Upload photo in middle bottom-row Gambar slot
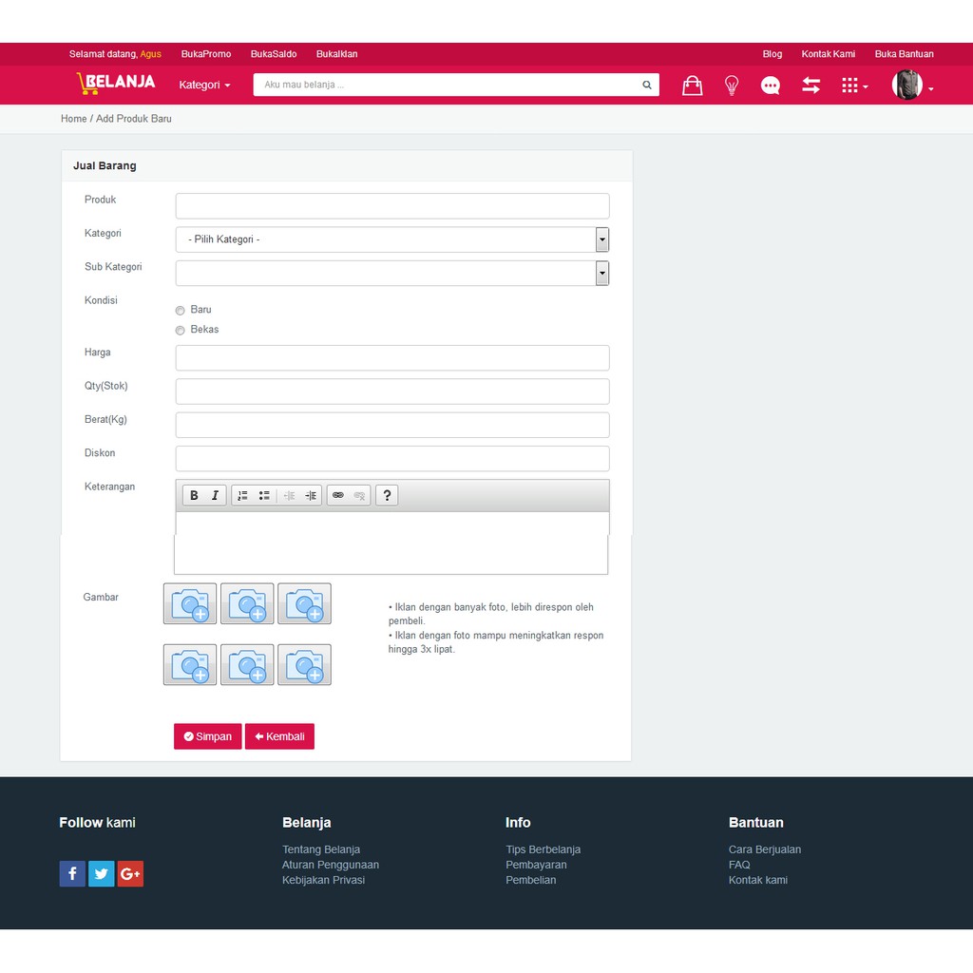 click(247, 664)
